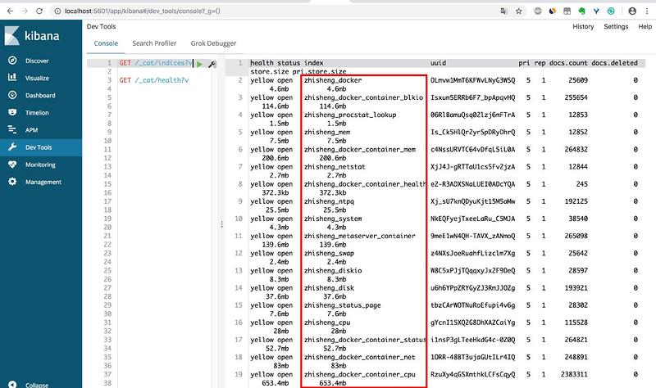Open the Dashboard sidebar icon

[12, 95]
